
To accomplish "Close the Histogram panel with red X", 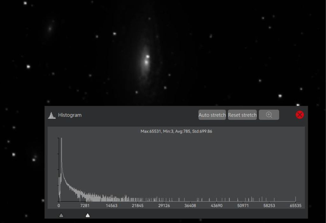I will pos(300,115).
